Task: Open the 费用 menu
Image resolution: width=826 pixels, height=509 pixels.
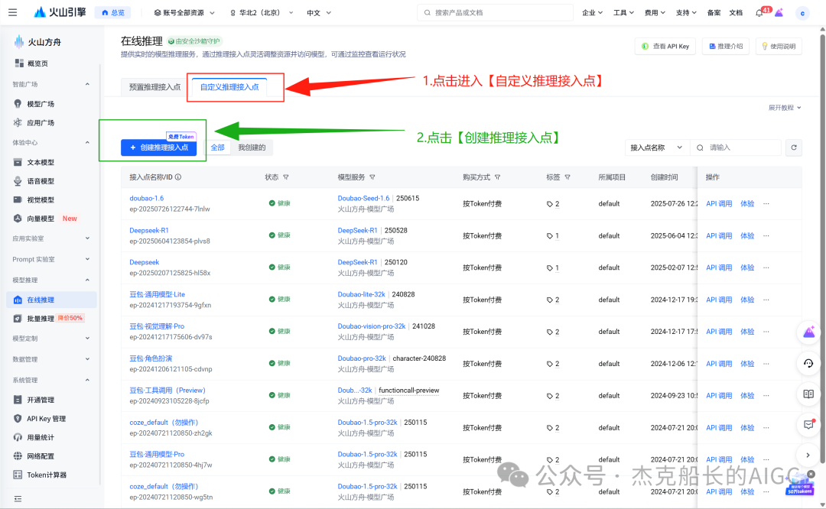Action: point(655,13)
